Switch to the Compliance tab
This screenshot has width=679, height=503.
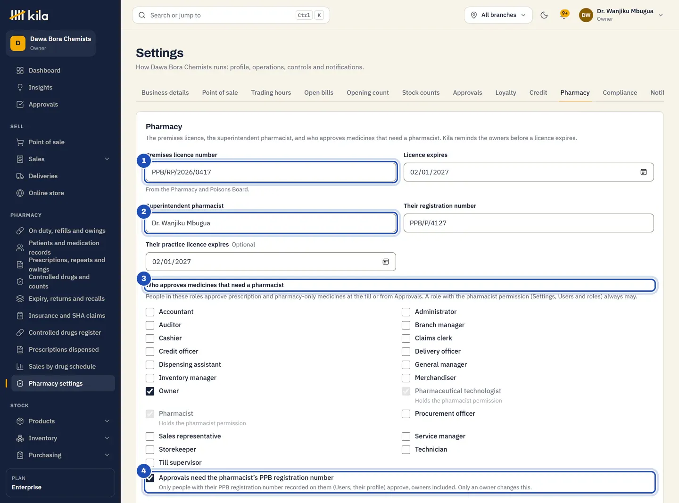[620, 92]
